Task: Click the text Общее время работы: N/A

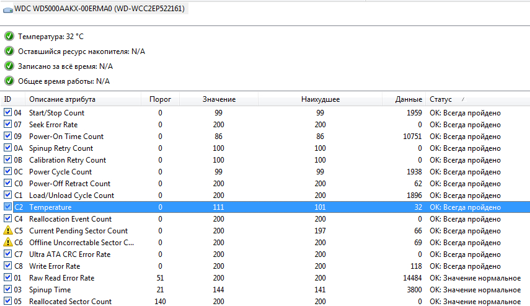Action: point(64,81)
